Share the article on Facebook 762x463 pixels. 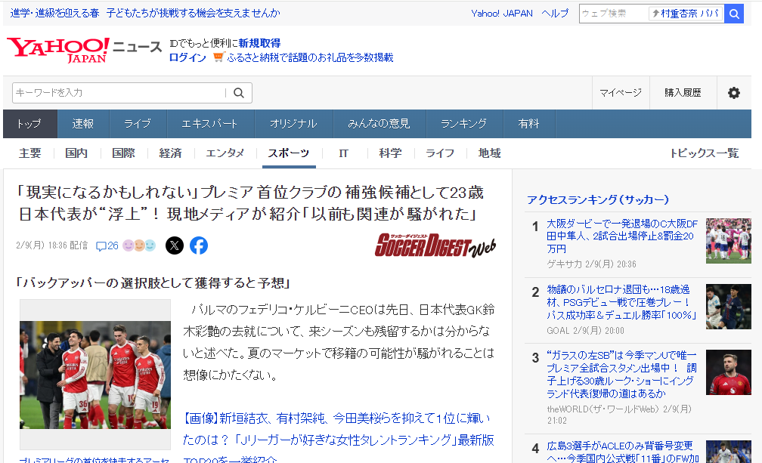198,245
